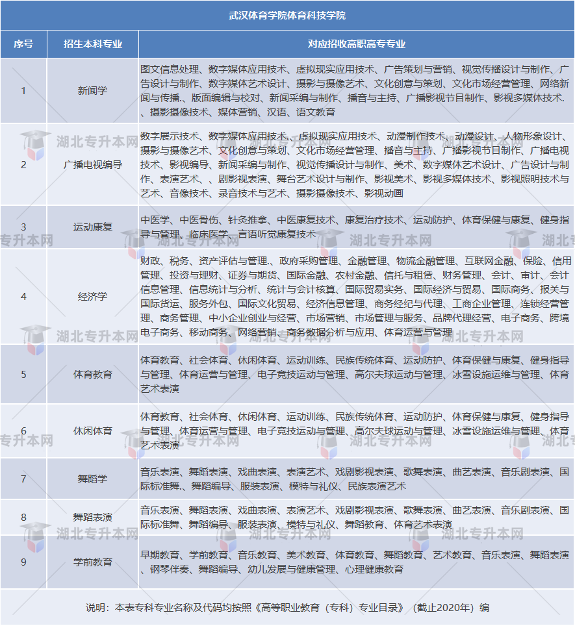Viewport: 575px width, 626px height.
Task: Click the 序号 column header
Action: 23,44
